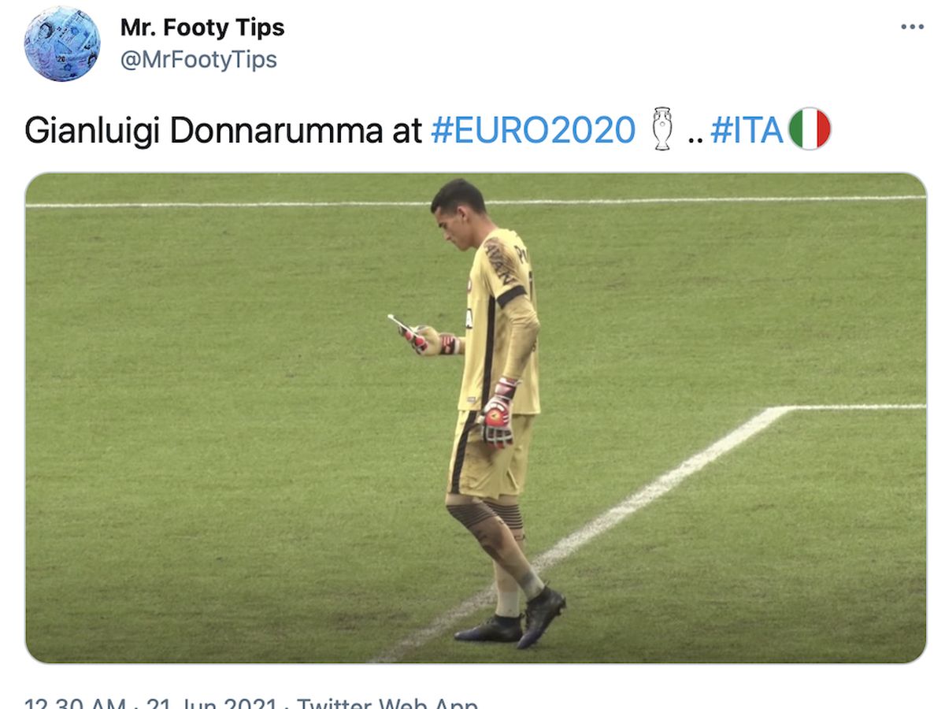Open the Mr. Footy Tips display name

[202, 28]
